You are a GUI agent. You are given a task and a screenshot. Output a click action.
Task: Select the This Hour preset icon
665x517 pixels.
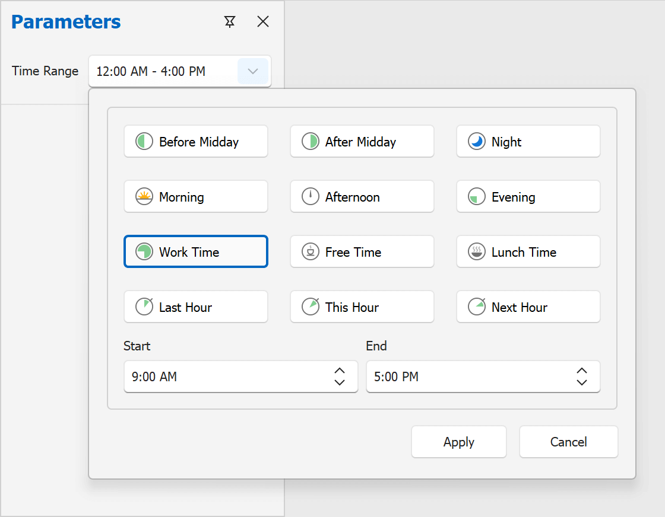point(310,307)
